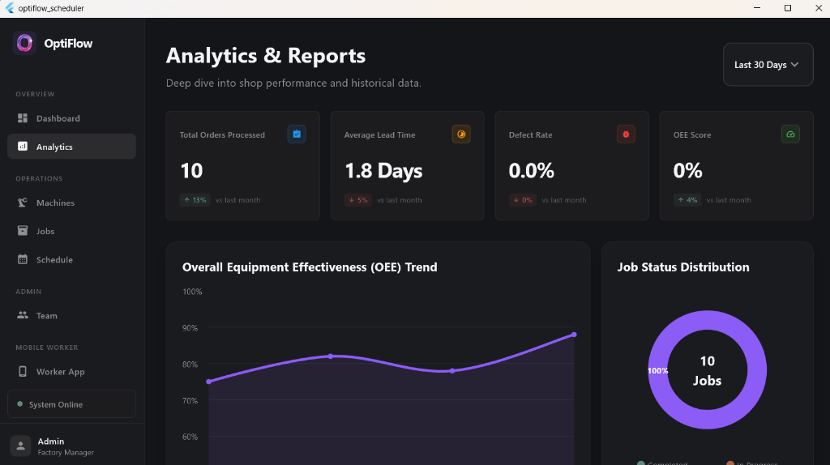The height and width of the screenshot is (465, 830).
Task: Click the orange clock icon on Average Lead Time
Action: 461,134
